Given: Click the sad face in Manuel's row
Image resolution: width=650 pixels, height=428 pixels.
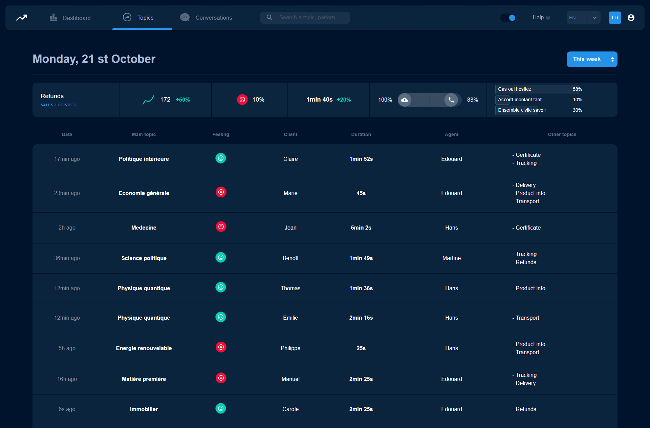Looking at the screenshot, I should point(221,378).
